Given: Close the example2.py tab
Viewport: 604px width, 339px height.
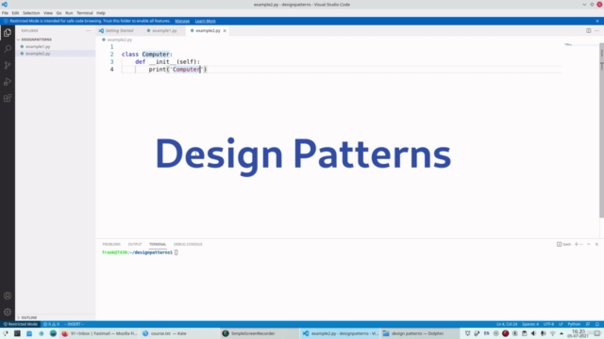Looking at the screenshot, I should [x=225, y=30].
